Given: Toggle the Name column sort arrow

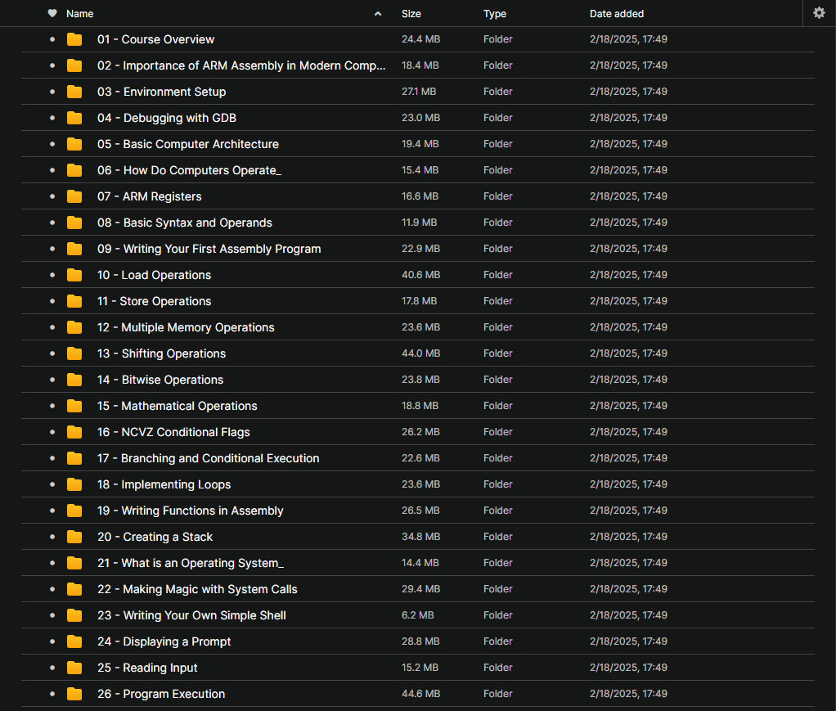Looking at the screenshot, I should [x=378, y=14].
